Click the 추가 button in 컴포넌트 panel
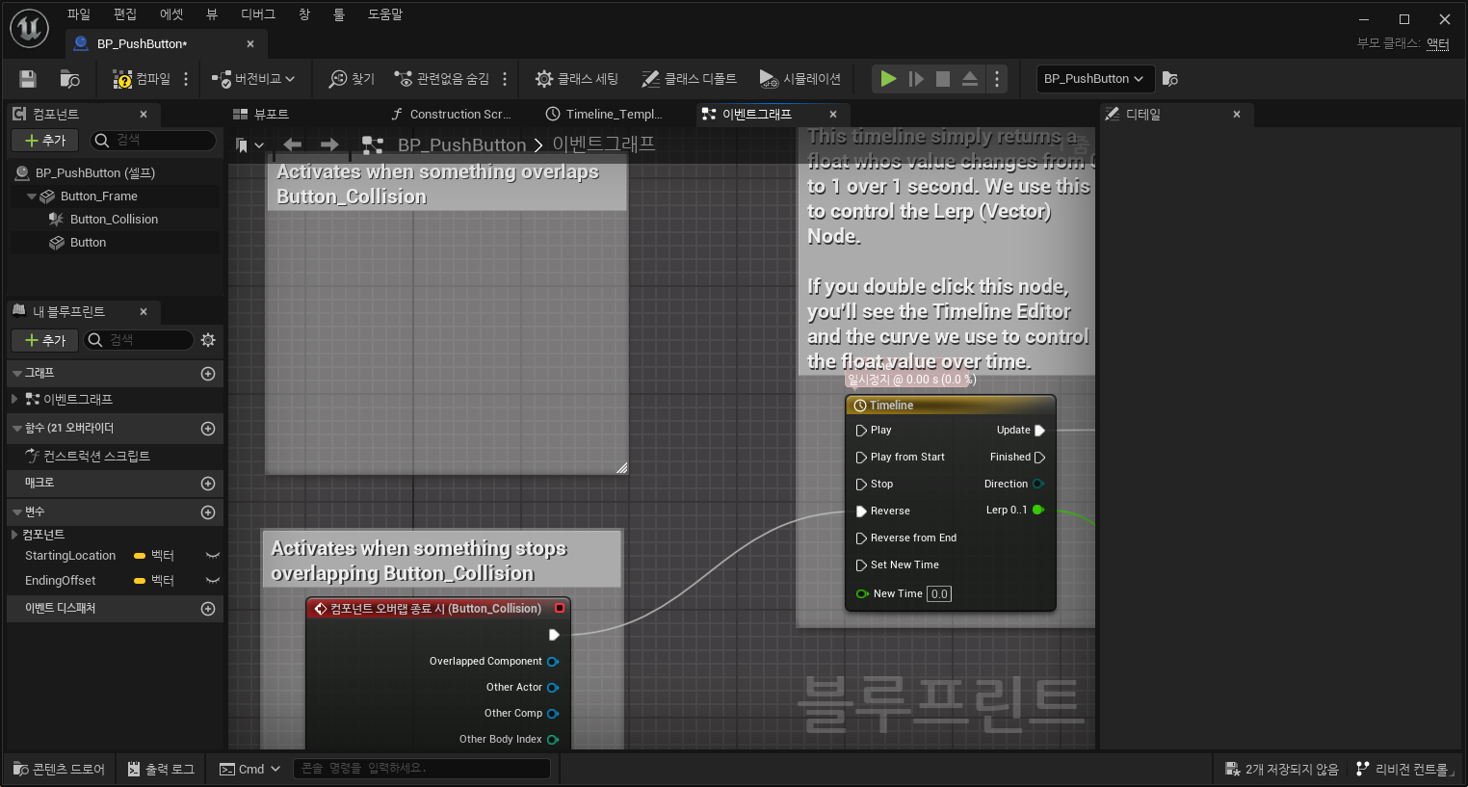 pyautogui.click(x=45, y=141)
